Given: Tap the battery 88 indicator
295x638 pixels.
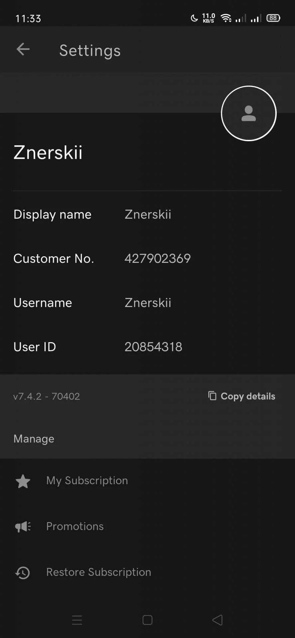Looking at the screenshot, I should coord(273,18).
